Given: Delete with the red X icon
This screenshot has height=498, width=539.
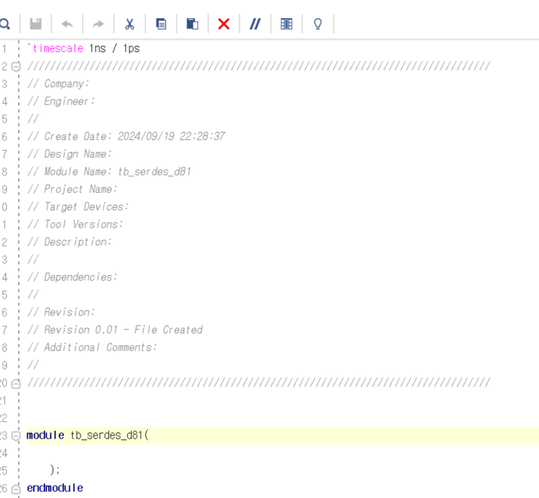Looking at the screenshot, I should click(x=224, y=24).
